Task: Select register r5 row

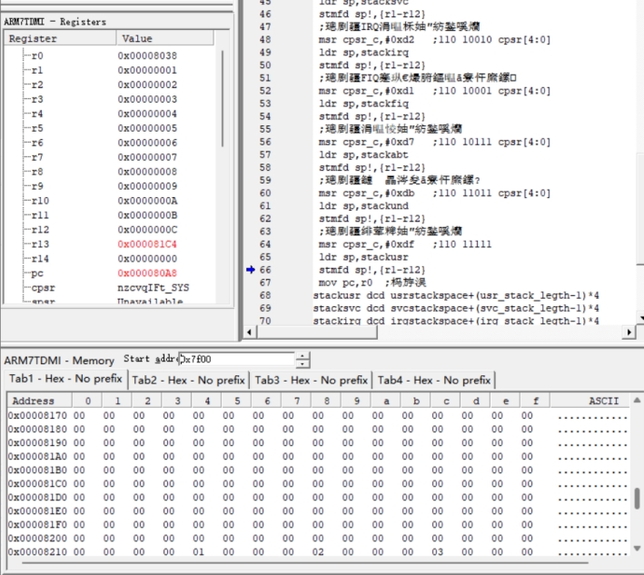Action: [x=110, y=128]
